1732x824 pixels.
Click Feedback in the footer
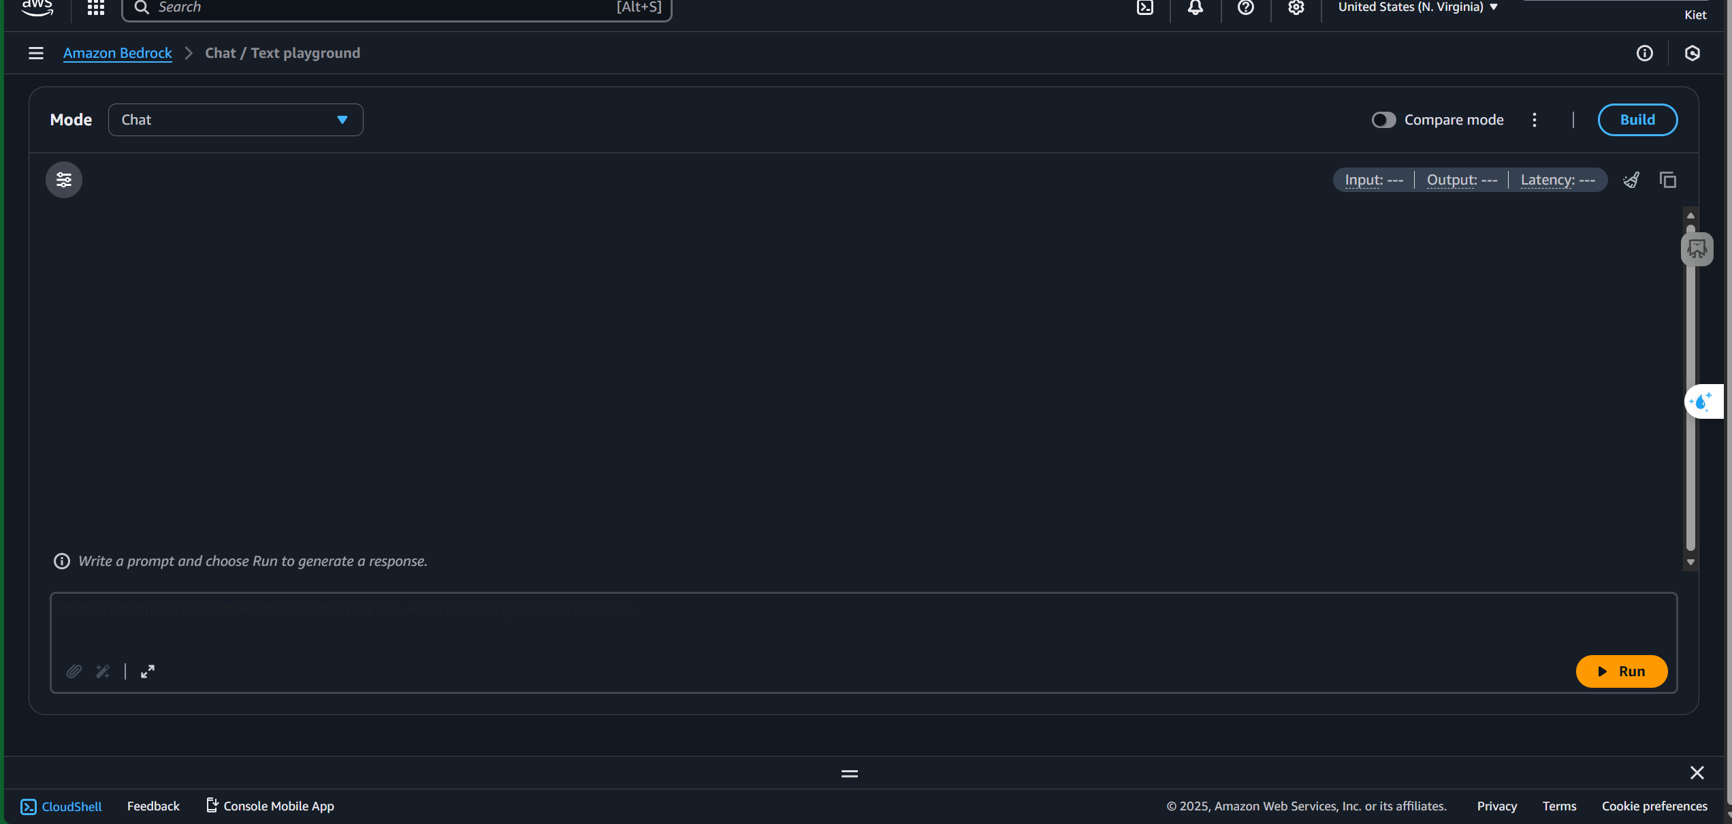153,806
